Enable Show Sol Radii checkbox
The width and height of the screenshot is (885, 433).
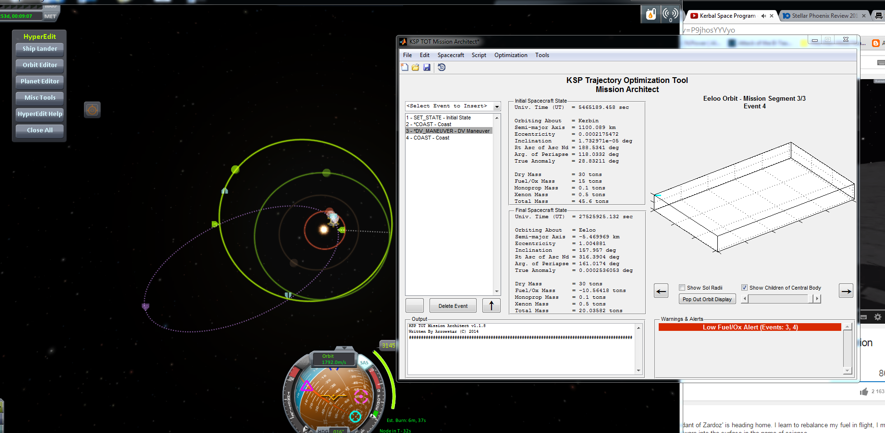(682, 288)
